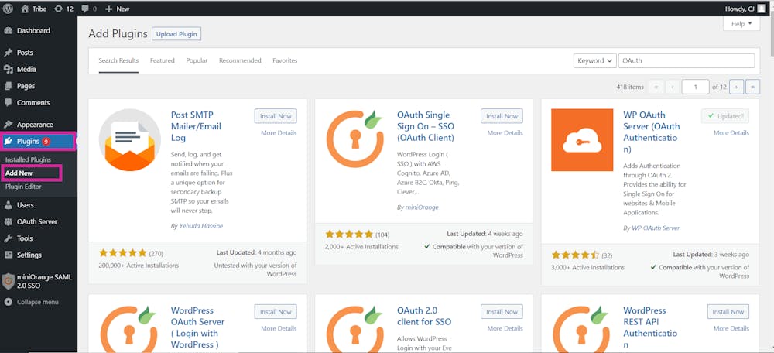Open the 12 pending updates icon

(63, 9)
